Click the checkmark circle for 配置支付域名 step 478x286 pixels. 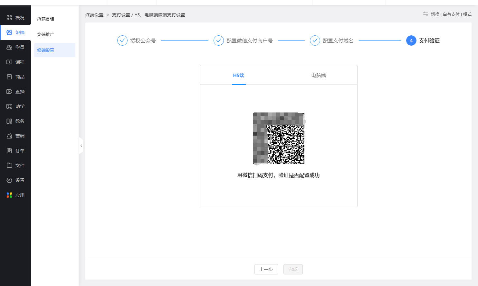click(315, 40)
